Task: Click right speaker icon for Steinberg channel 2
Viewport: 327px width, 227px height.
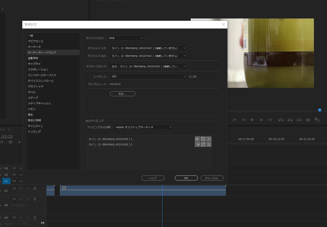Action: point(197,144)
